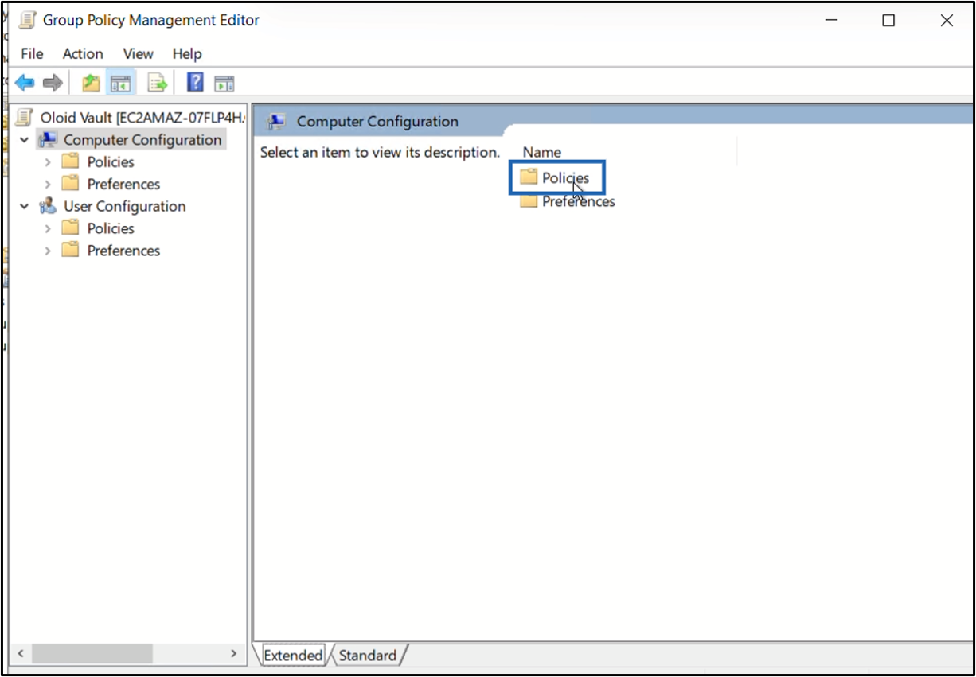Open the Help menu
The width and height of the screenshot is (976, 677).
point(187,54)
